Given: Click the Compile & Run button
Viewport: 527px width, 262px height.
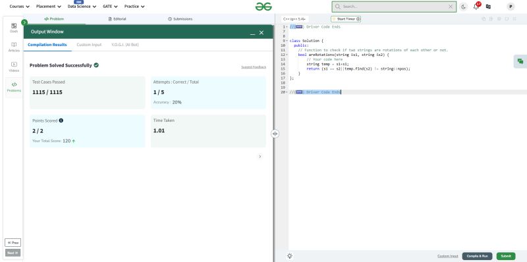Looking at the screenshot, I should (477, 256).
